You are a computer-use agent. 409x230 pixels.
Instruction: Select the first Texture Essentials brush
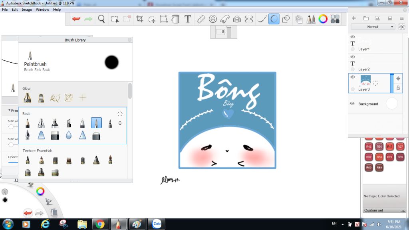[x=28, y=160]
